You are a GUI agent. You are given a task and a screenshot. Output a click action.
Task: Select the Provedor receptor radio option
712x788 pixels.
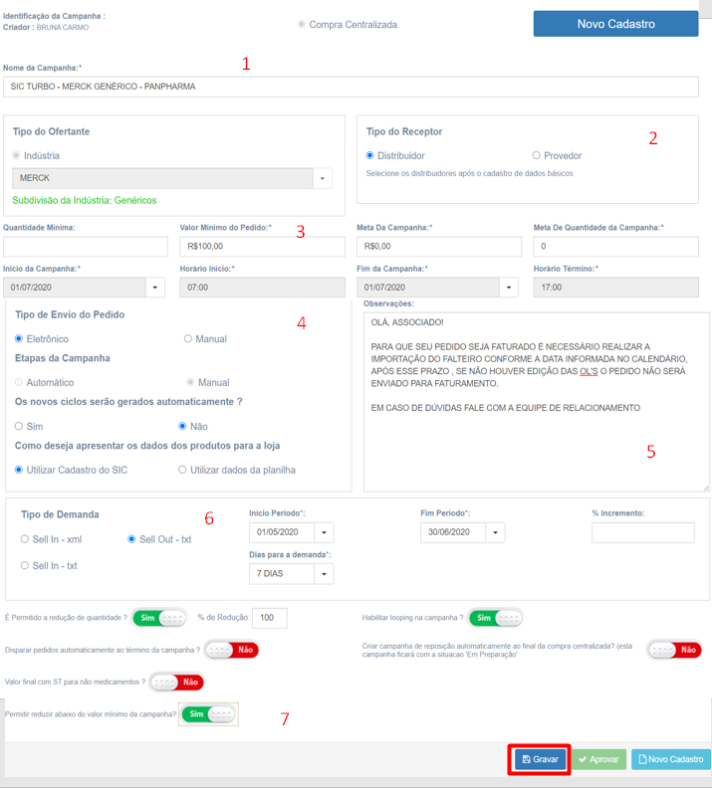click(537, 156)
